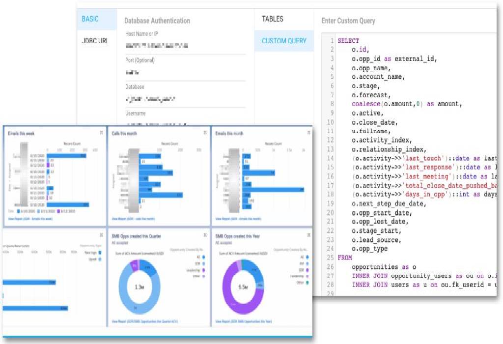Screen dimensions: 503x344
Task: Click the New logo legend swatch
Action: point(100,253)
